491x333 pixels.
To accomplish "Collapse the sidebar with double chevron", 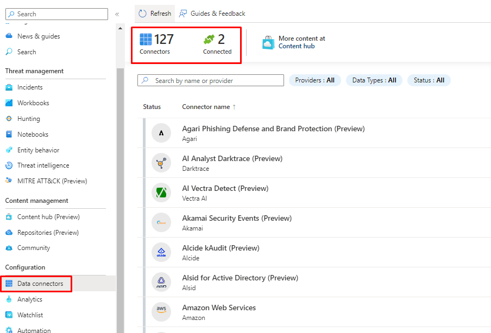I will [117, 14].
